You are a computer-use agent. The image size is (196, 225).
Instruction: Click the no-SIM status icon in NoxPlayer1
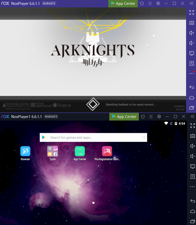pyautogui.click(x=171, y=123)
